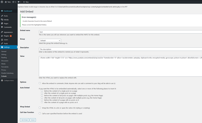Click the Embed name input field
The height and width of the screenshot is (123, 202).
click(121, 32)
